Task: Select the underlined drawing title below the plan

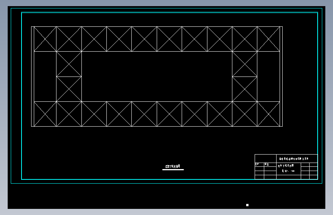Action: point(173,166)
